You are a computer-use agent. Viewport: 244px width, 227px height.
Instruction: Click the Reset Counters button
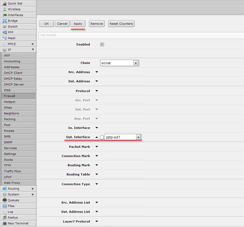pyautogui.click(x=121, y=24)
